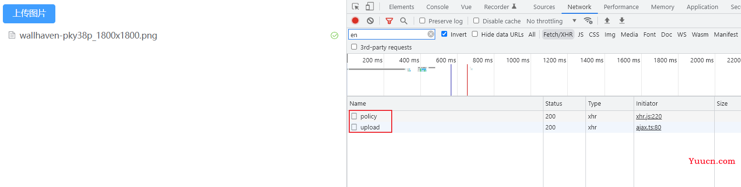Clear the filter text box with X icon
This screenshot has height=187, width=741.
tap(431, 34)
